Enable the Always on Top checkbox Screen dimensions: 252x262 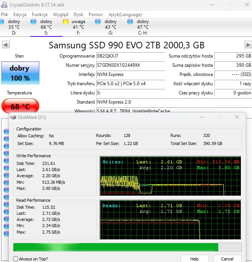coord(15,259)
